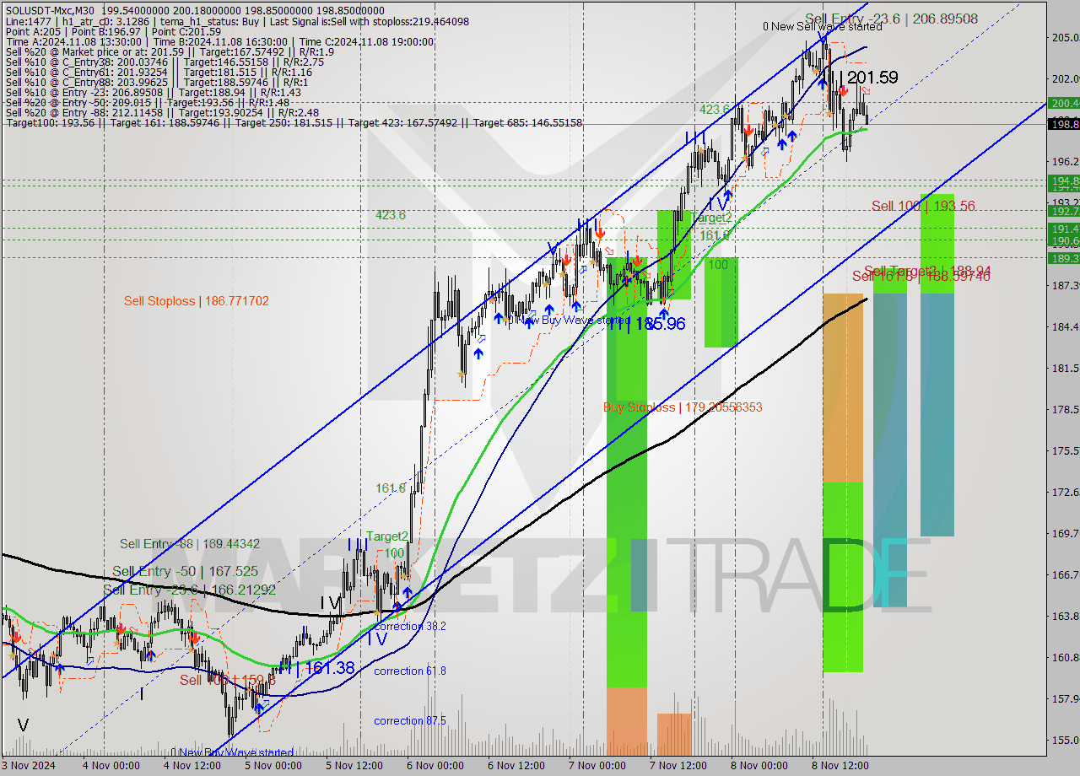
Task: Select the 169.7 price axis value
Action: click(1065, 533)
